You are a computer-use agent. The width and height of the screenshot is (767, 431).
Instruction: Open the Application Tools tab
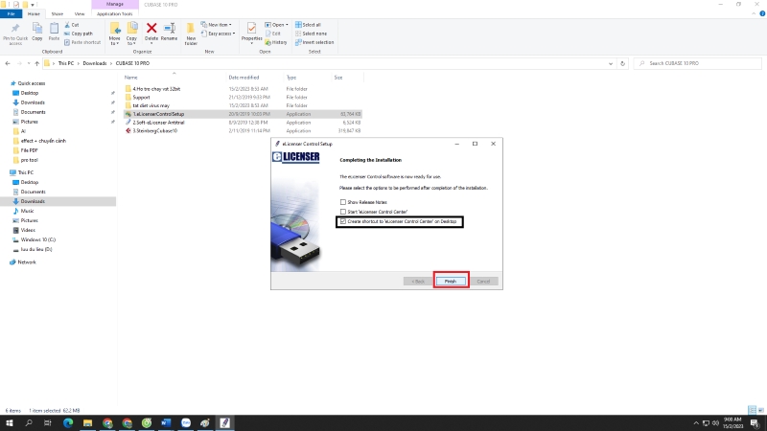point(114,13)
